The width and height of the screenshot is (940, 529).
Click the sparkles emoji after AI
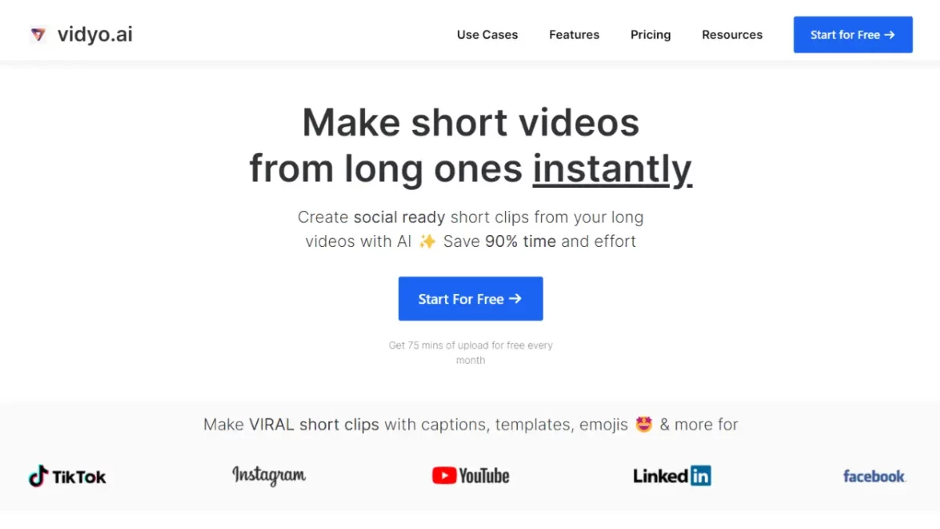(427, 241)
